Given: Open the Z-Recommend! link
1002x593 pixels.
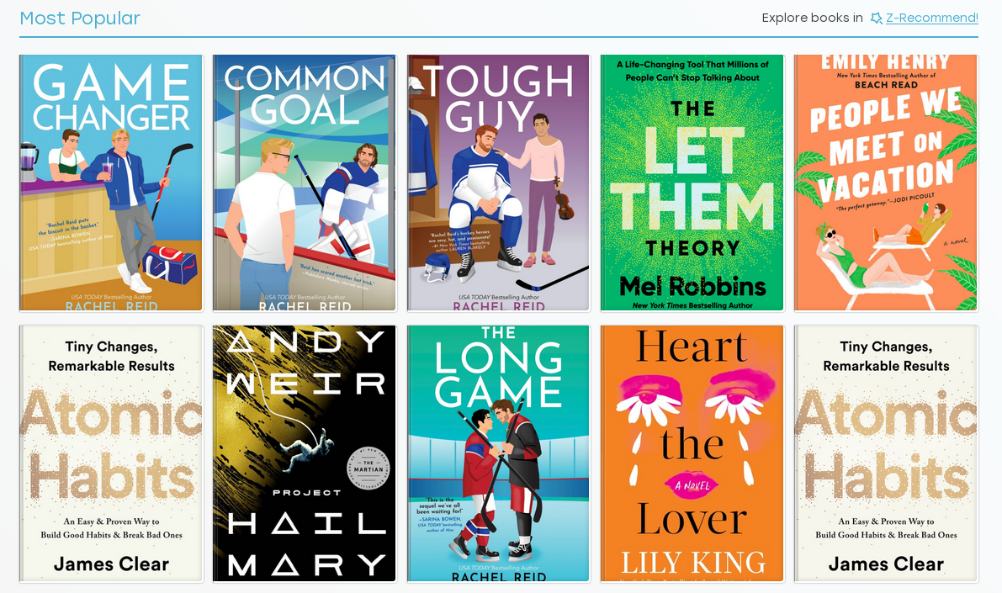Looking at the screenshot, I should [931, 18].
